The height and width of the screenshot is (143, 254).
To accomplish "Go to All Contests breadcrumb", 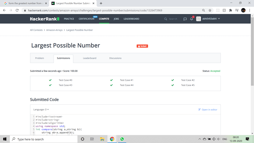I will 36,30.
